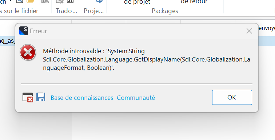Click the blue refresh arrows ribbon icon

tap(99, 1)
